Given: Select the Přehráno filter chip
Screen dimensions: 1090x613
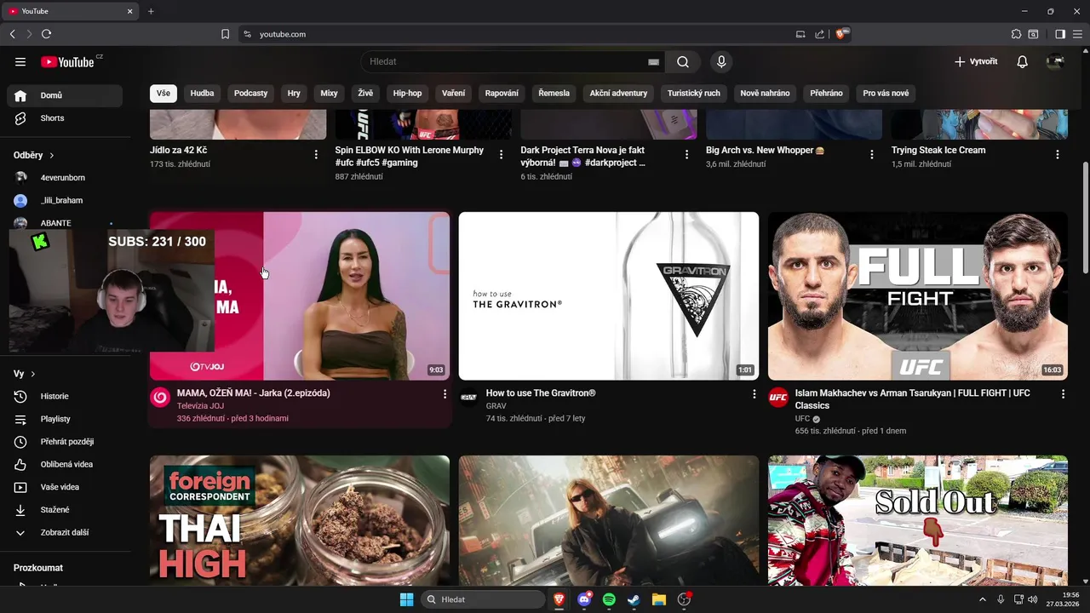Looking at the screenshot, I should 826,93.
